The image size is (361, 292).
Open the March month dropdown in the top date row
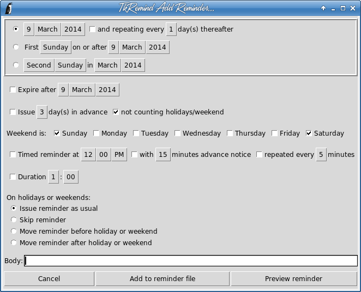tap(47, 29)
